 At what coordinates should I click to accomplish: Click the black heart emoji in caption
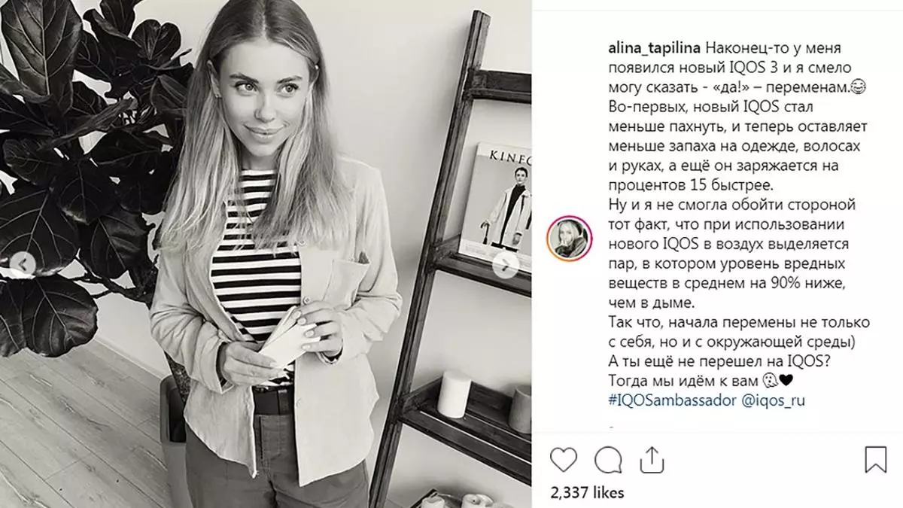pyautogui.click(x=781, y=381)
